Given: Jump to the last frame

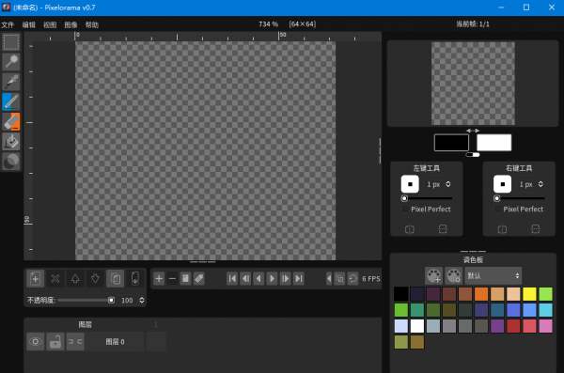Looking at the screenshot, I should click(x=299, y=278).
